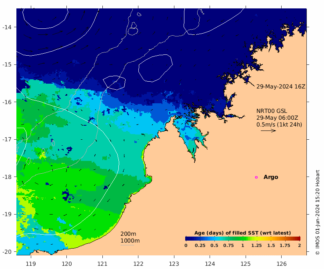Viewport: 324px width, 269px height.
Task: Click the longitude axis label 119
Action: (x=31, y=264)
